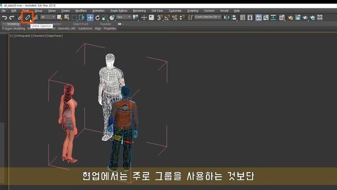337x190 pixels.
Task: Activate the Select and Rotate tool
Action: click(x=97, y=17)
